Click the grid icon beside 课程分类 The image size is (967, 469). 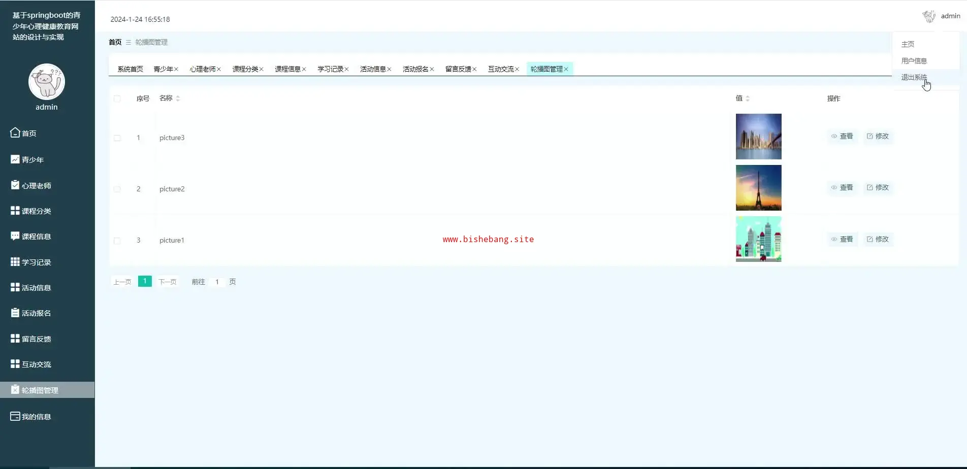tap(15, 211)
